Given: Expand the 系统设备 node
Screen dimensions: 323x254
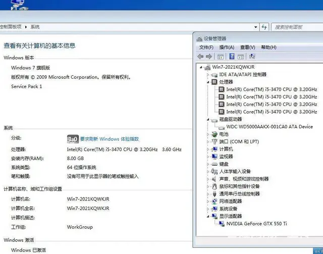Looking at the screenshot, I should point(208,209).
